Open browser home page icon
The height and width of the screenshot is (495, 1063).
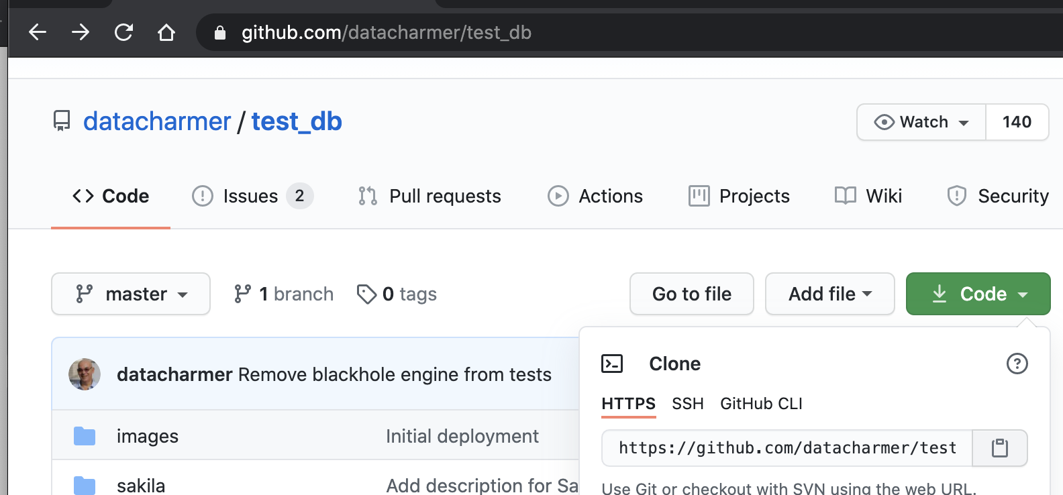pos(166,32)
